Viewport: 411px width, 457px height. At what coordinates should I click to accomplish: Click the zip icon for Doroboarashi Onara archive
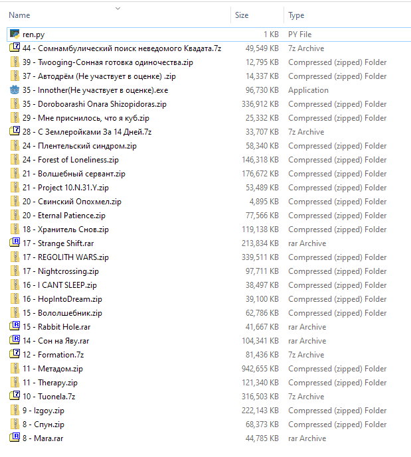tap(15, 104)
